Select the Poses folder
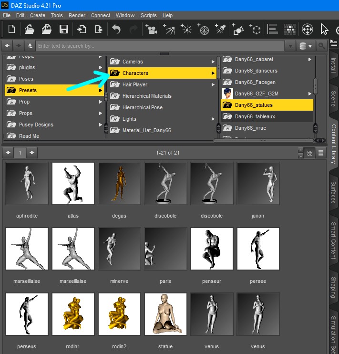Screen dimensions: 339x354 pyautogui.click(x=54, y=79)
